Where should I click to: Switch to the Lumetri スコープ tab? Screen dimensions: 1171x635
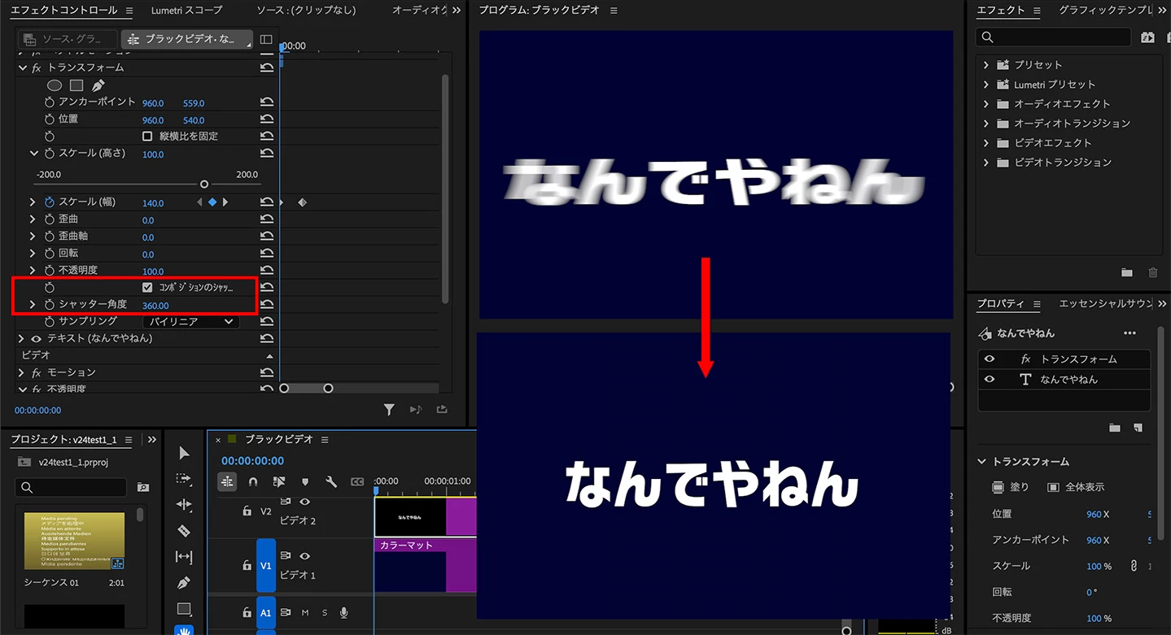point(186,10)
